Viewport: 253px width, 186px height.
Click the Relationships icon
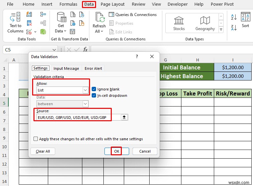point(43,23)
